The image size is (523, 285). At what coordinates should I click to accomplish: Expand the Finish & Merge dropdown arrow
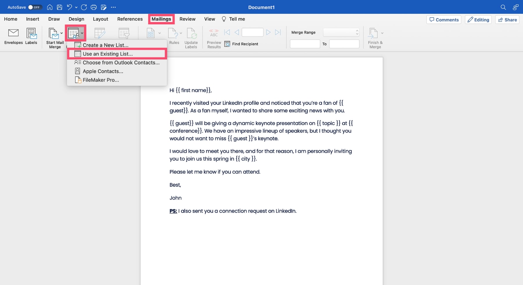pyautogui.click(x=382, y=33)
